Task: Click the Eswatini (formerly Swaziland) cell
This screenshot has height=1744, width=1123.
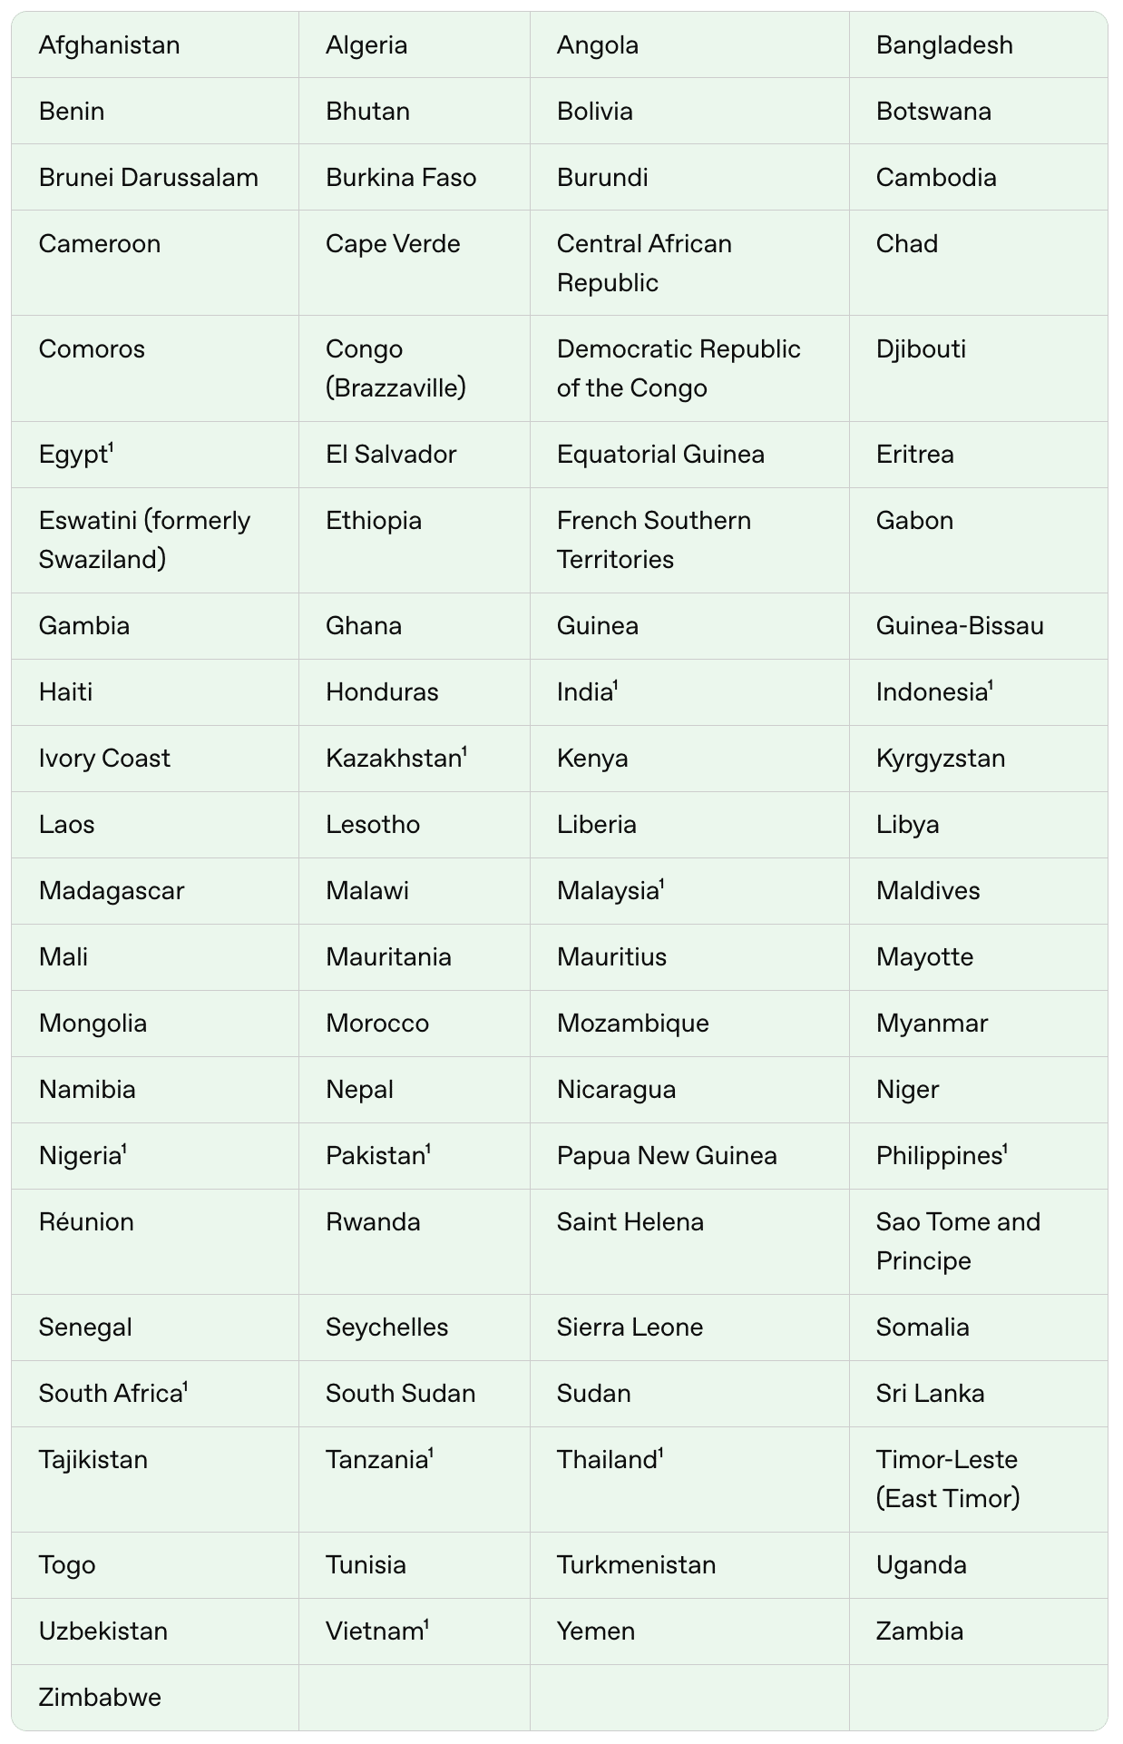Action: coord(144,540)
